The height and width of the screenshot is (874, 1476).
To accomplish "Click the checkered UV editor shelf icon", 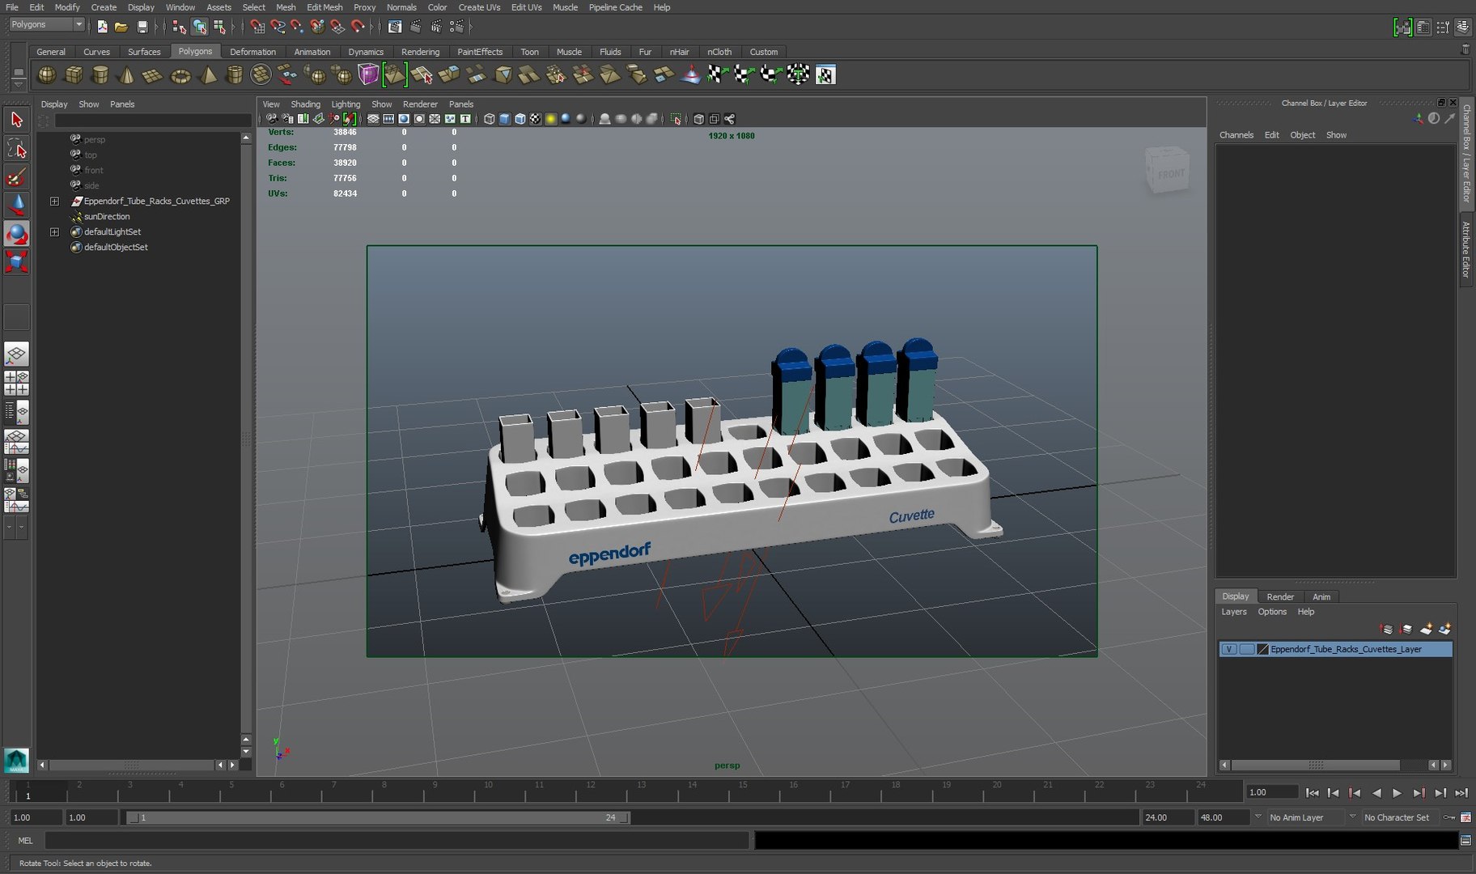I will pyautogui.click(x=825, y=74).
